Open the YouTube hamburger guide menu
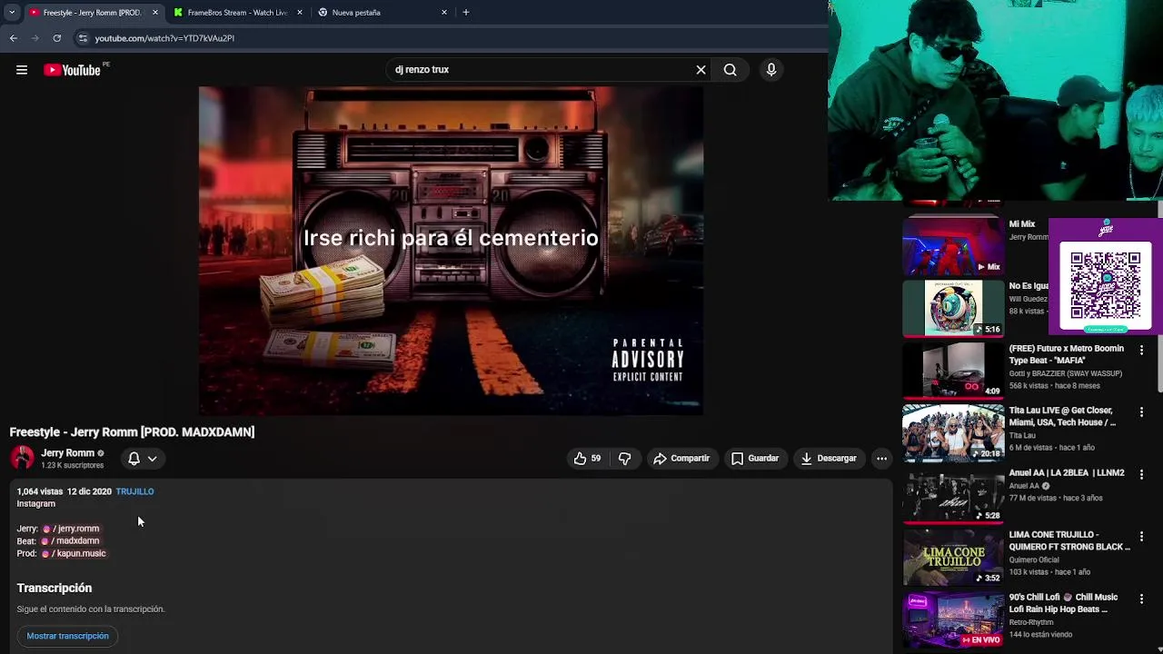Image resolution: width=1163 pixels, height=654 pixels. pos(22,70)
